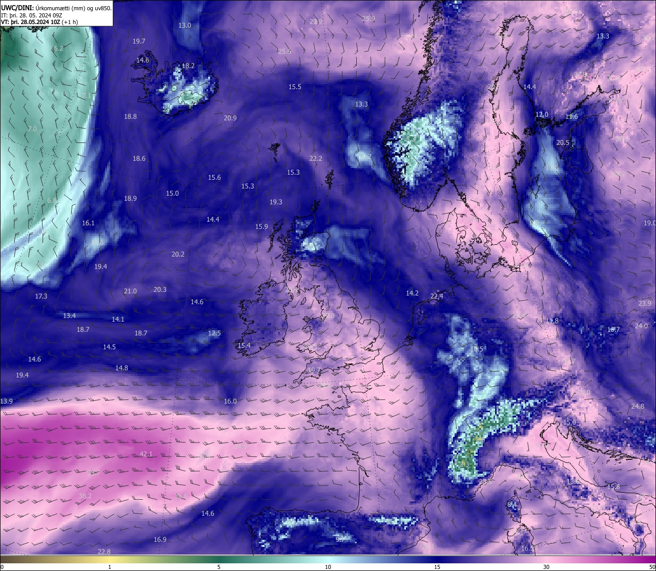The image size is (656, 571).
Task: Click the 18.6 value label
Action: coord(139,158)
